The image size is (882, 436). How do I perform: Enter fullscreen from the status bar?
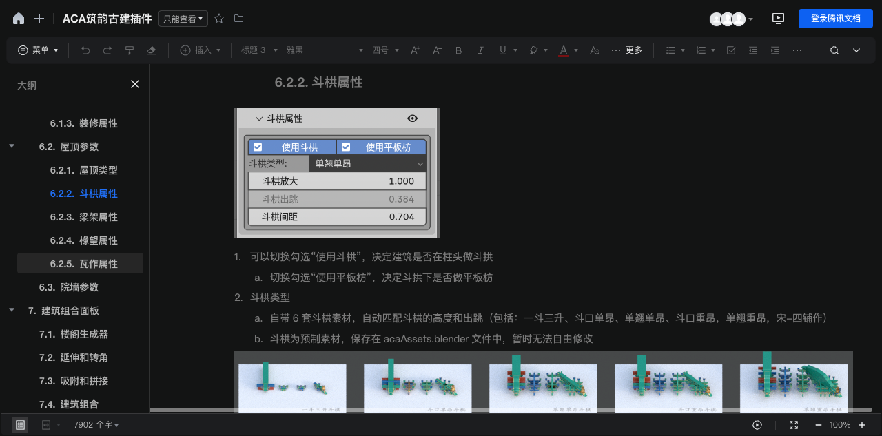tap(794, 425)
